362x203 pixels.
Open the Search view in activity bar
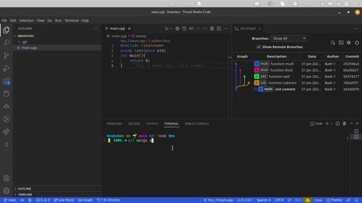6,43
